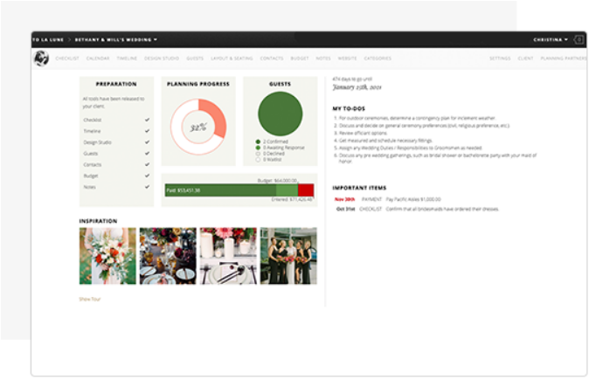
Task: Open the dark table setting inspiration photo
Action: click(x=168, y=256)
